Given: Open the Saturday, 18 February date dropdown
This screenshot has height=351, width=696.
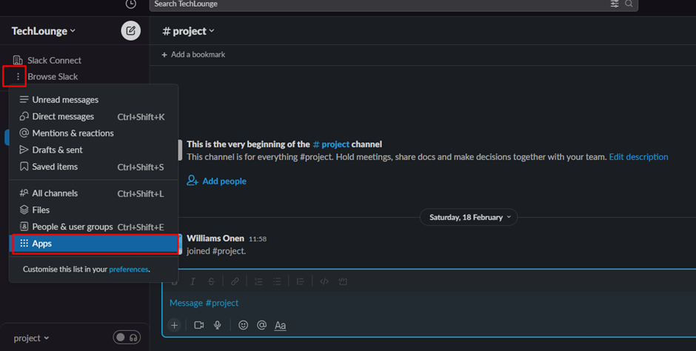Looking at the screenshot, I should point(469,218).
